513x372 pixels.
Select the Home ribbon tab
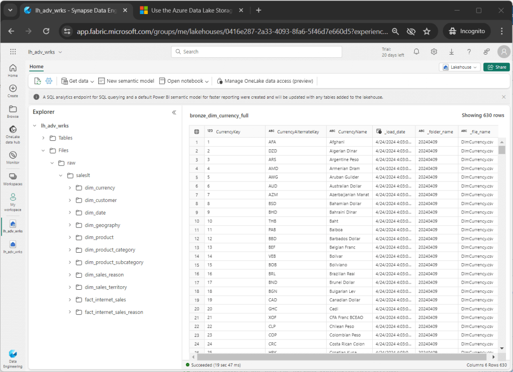click(x=37, y=67)
